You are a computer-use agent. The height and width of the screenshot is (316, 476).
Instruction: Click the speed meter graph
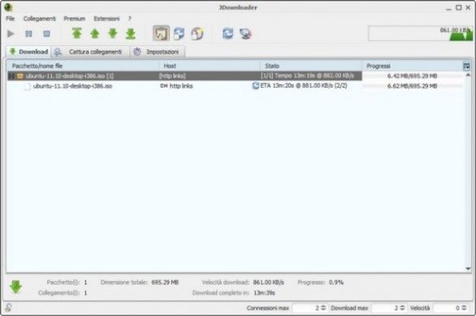pyautogui.click(x=421, y=33)
